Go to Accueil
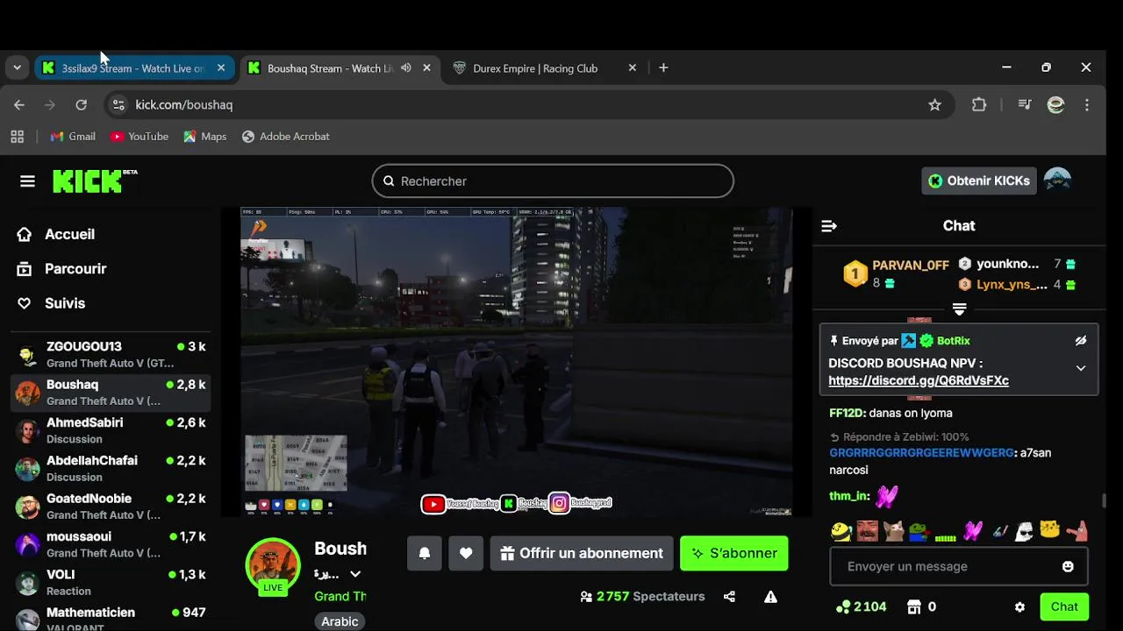1123x631 pixels. click(x=69, y=234)
